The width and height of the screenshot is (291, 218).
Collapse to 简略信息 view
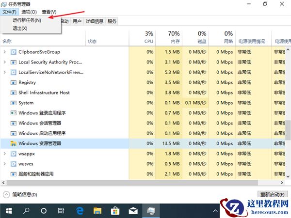click(x=20, y=195)
